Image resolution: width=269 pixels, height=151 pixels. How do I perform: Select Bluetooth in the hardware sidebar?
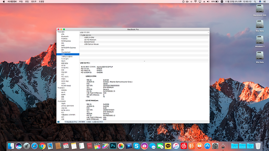click(65, 37)
